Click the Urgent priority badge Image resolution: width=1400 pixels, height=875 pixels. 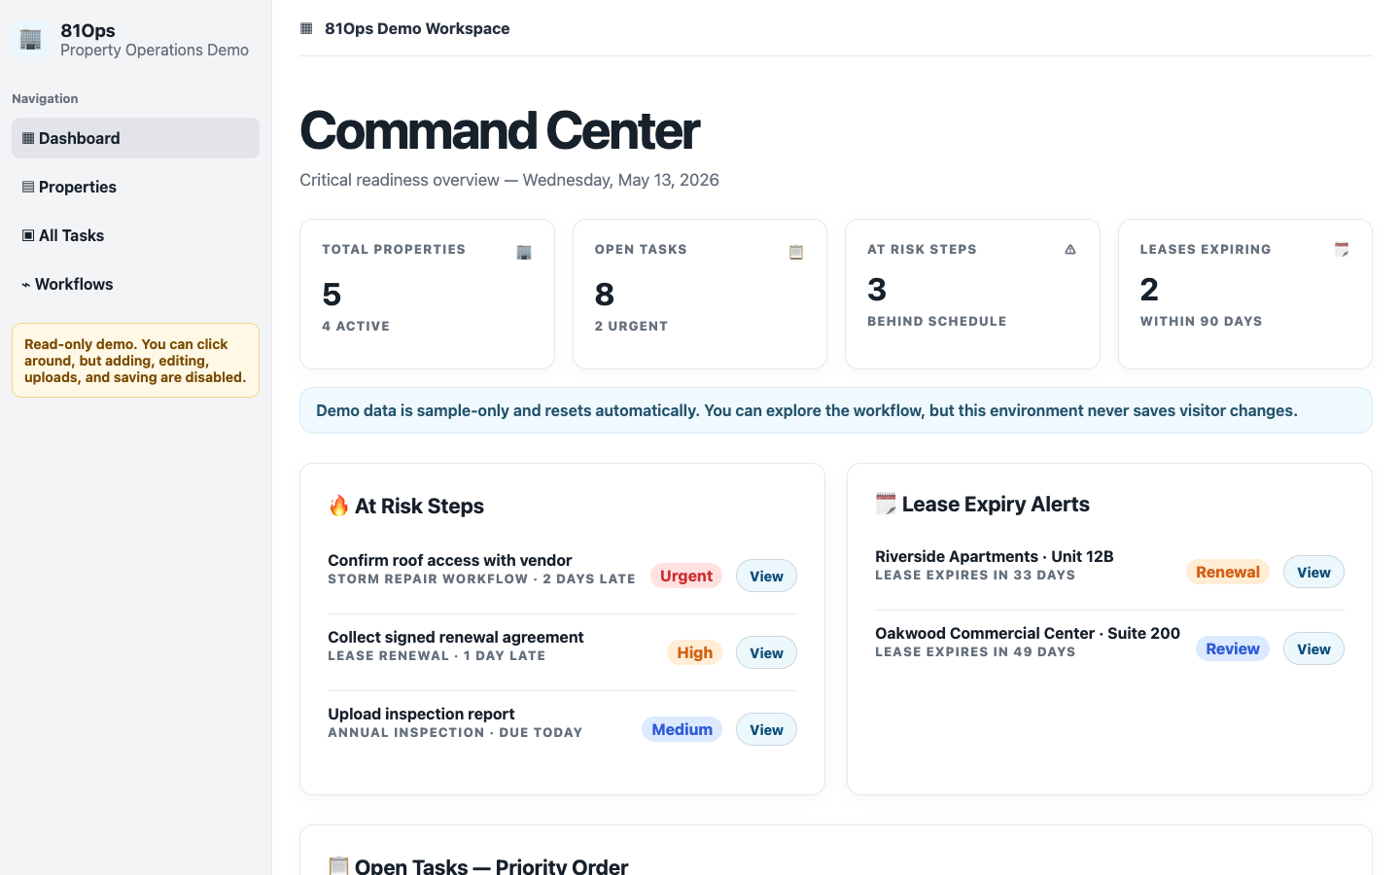pyautogui.click(x=686, y=576)
